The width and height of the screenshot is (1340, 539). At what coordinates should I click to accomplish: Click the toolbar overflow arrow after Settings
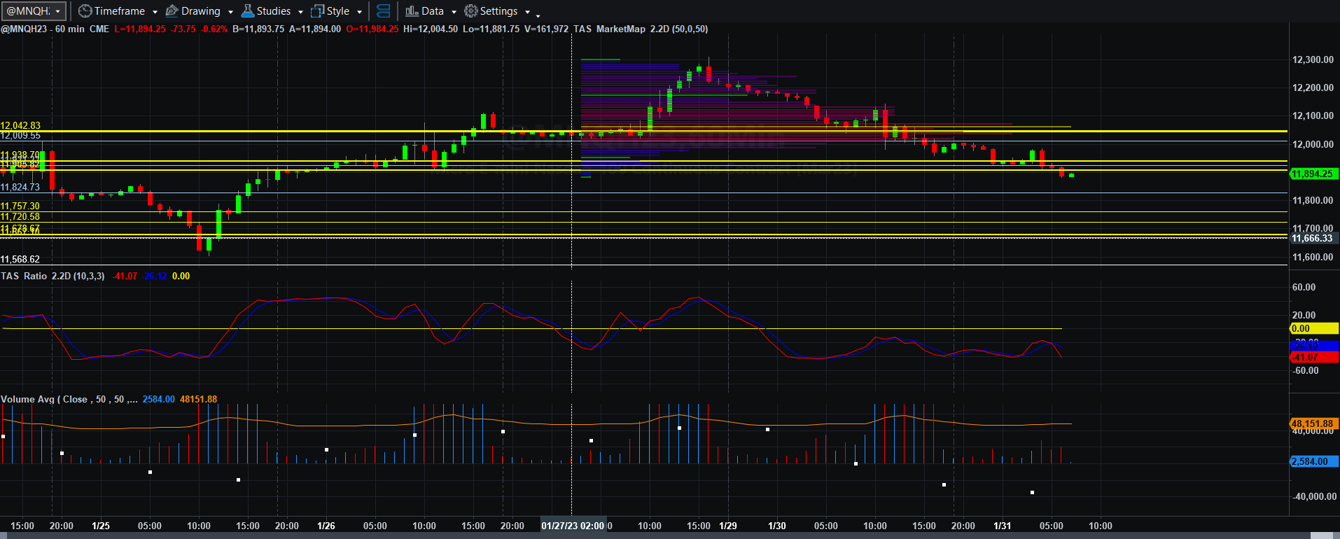[x=538, y=15]
